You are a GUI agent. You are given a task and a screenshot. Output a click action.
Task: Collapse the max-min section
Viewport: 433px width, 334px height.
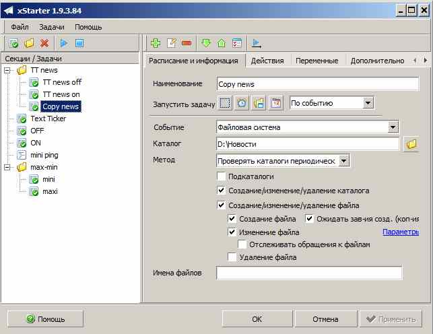click(x=7, y=167)
